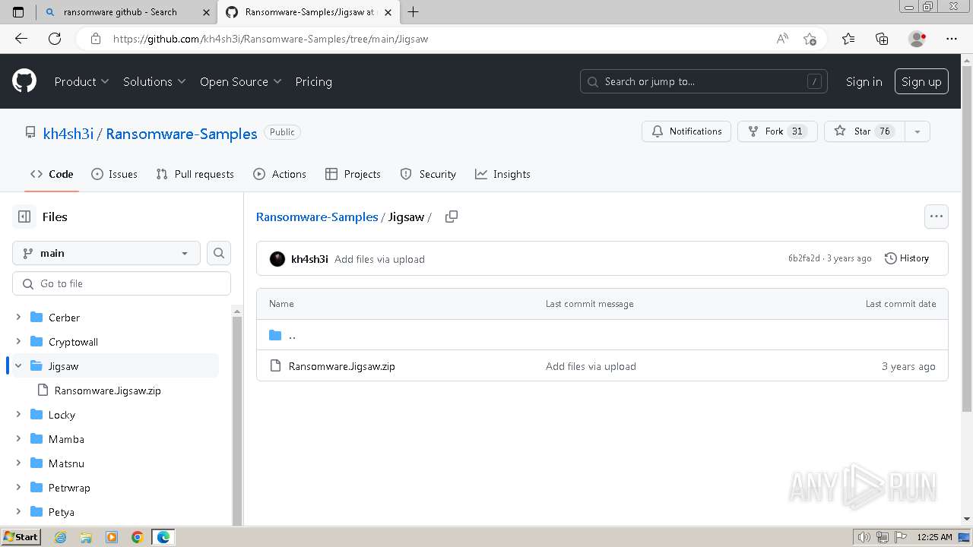Click the browser address bar URL

tap(271, 39)
